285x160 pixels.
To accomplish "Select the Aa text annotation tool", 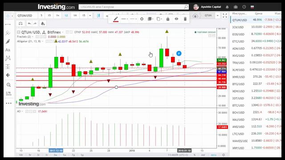I will click(8, 50).
